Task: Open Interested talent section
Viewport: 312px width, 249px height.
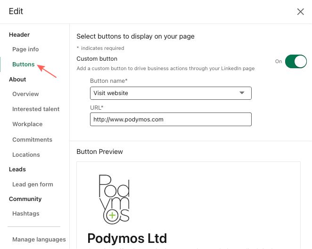Action: click(x=36, y=109)
